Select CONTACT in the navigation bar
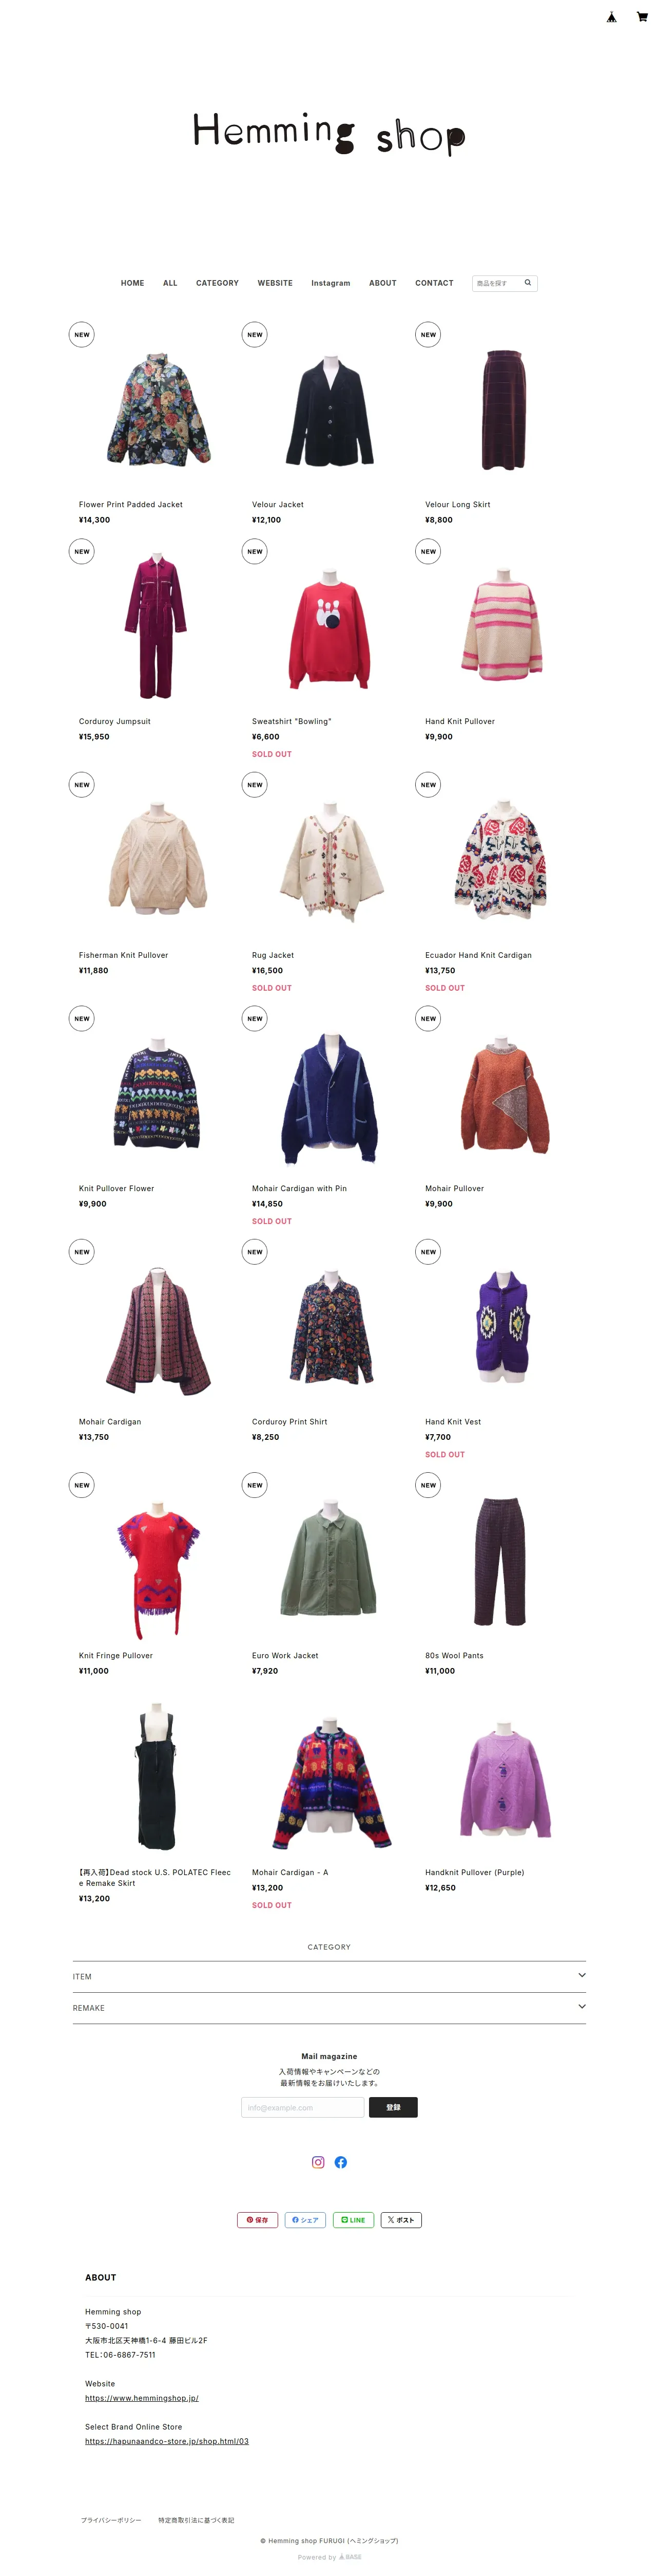Viewport: 659px width, 2576px height. point(434,283)
